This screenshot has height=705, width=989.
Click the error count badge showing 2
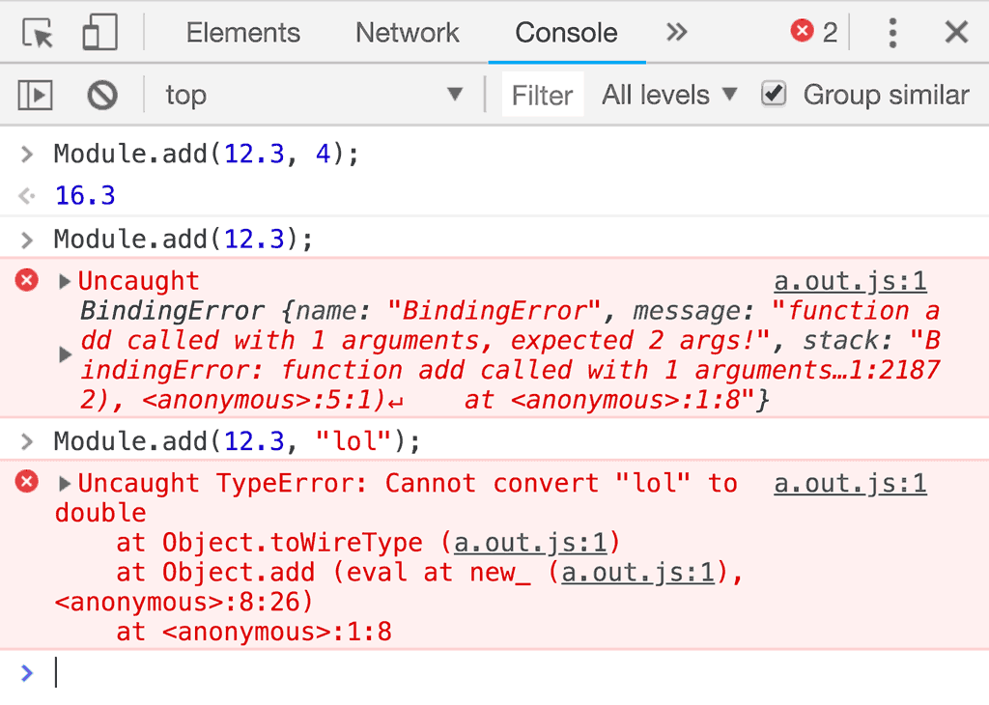[811, 31]
